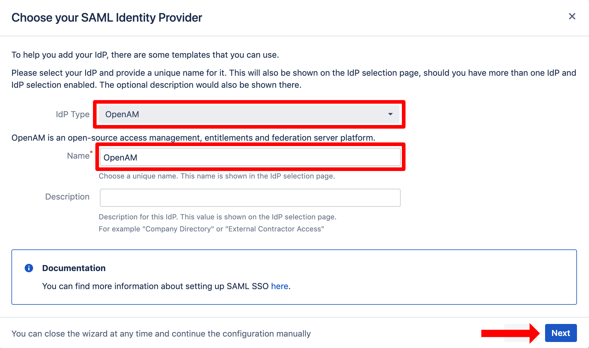Click into the Name field containing OpenAM
The image size is (589, 348).
tap(250, 157)
